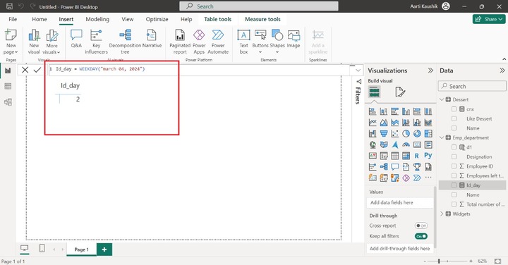Check the d1 field checkbox
Image resolution: width=508 pixels, height=265 pixels.
click(x=454, y=147)
